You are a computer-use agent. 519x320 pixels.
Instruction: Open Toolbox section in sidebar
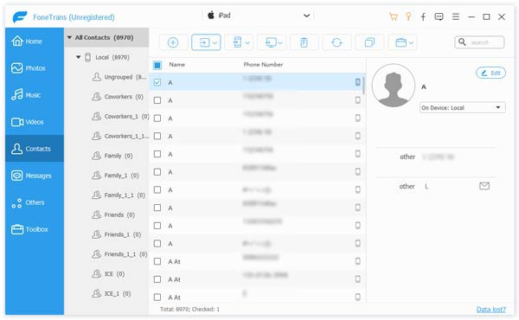coord(35,229)
